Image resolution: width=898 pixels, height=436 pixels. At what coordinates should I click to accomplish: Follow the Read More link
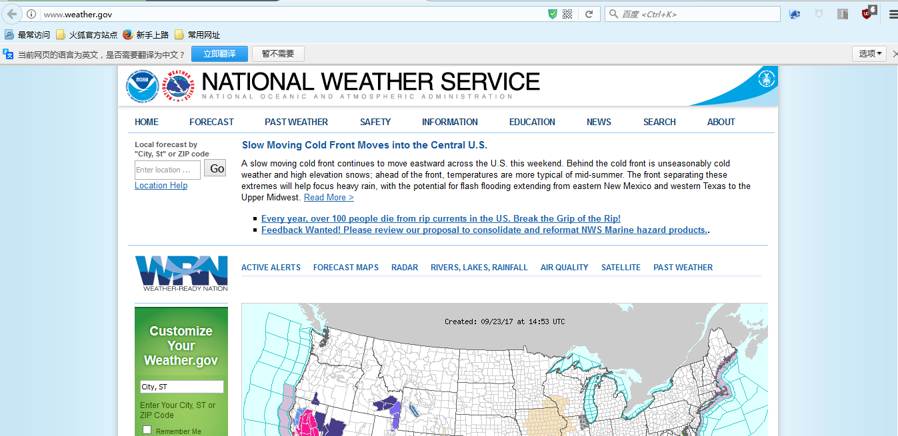(329, 198)
